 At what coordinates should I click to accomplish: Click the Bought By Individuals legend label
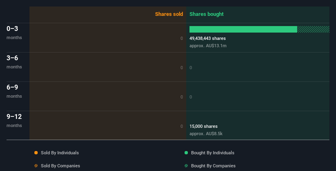click(x=212, y=153)
